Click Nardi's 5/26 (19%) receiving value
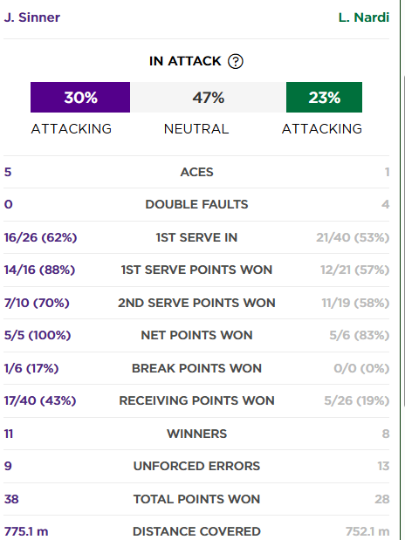The image size is (405, 540). [x=357, y=400]
